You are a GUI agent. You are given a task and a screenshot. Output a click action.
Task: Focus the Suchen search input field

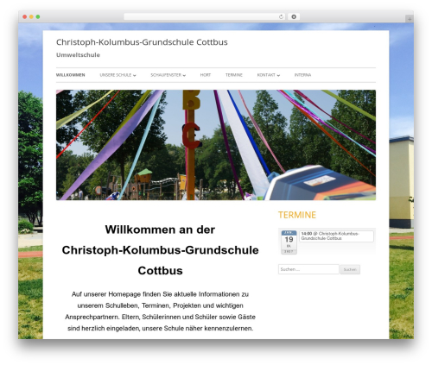pyautogui.click(x=308, y=269)
